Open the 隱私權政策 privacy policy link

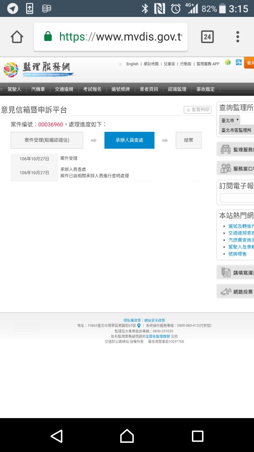(x=132, y=320)
